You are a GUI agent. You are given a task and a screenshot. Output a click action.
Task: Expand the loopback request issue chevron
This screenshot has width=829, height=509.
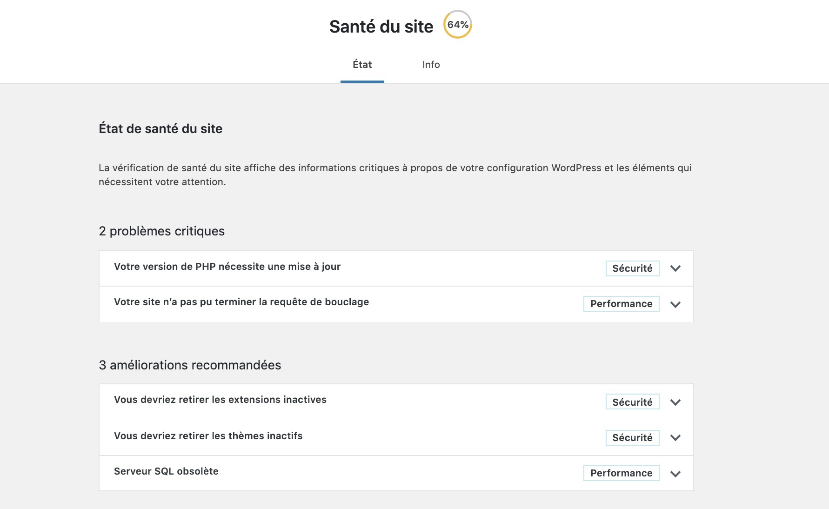pyautogui.click(x=675, y=304)
